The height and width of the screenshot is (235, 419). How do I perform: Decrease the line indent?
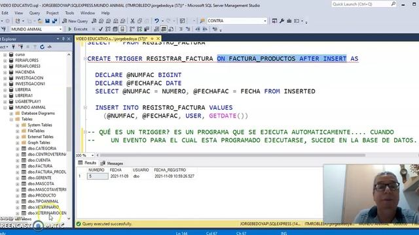198,29
